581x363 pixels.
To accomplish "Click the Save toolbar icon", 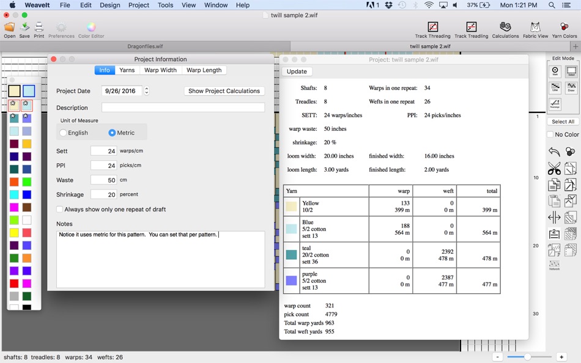I will (24, 29).
